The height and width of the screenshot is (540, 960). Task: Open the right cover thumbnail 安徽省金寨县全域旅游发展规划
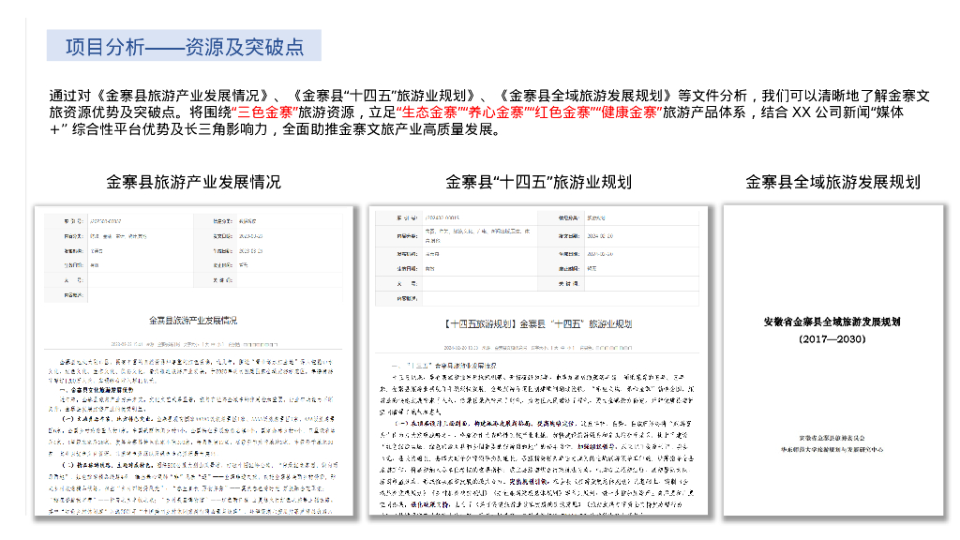tap(833, 361)
